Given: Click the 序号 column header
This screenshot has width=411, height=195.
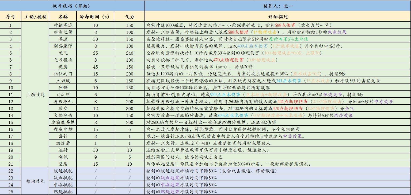Looking at the screenshot, I should [x=10, y=17].
